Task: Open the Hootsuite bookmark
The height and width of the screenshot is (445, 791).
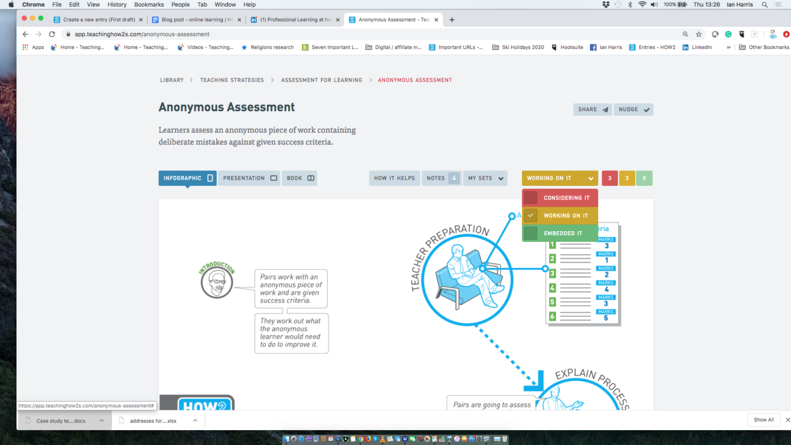Action: pyautogui.click(x=567, y=47)
